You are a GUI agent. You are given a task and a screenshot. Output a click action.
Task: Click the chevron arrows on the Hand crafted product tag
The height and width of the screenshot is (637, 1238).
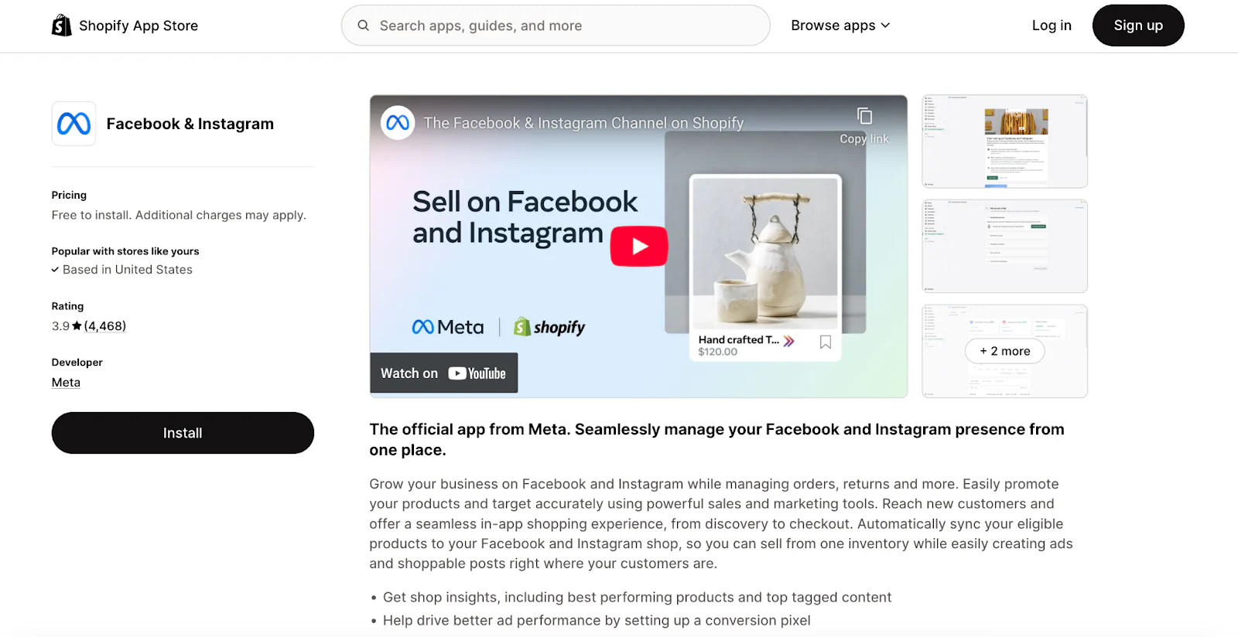click(x=788, y=339)
